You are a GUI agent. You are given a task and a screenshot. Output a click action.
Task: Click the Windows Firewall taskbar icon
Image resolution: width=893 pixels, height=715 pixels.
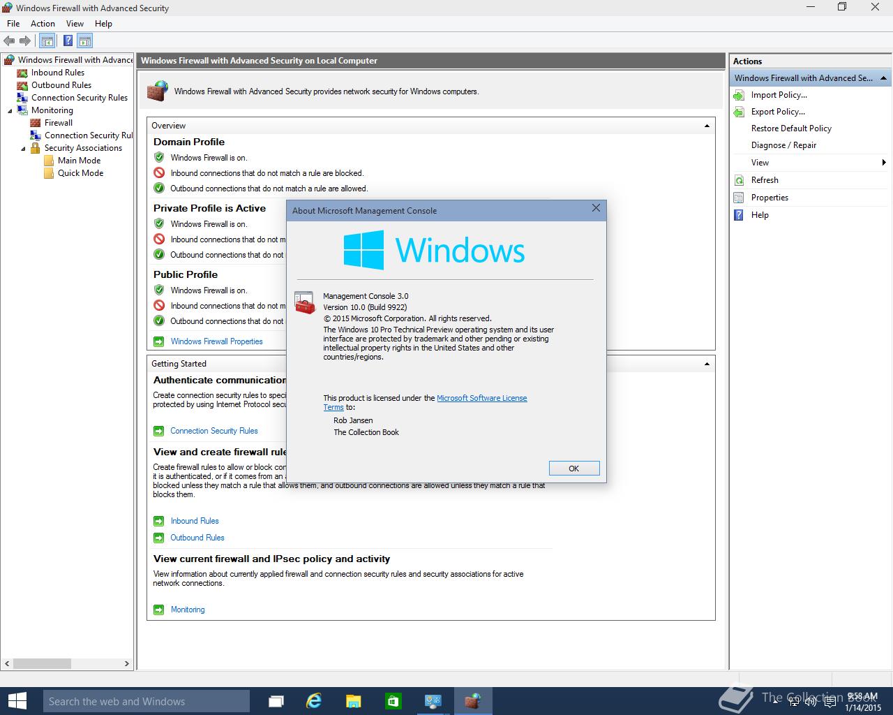pyautogui.click(x=473, y=701)
